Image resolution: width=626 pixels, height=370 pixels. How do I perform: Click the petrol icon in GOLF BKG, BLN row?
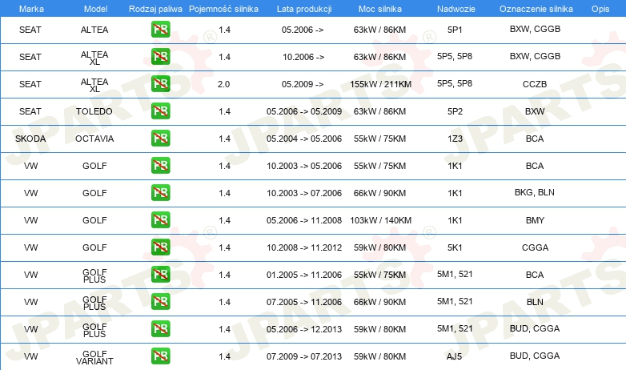coord(160,192)
